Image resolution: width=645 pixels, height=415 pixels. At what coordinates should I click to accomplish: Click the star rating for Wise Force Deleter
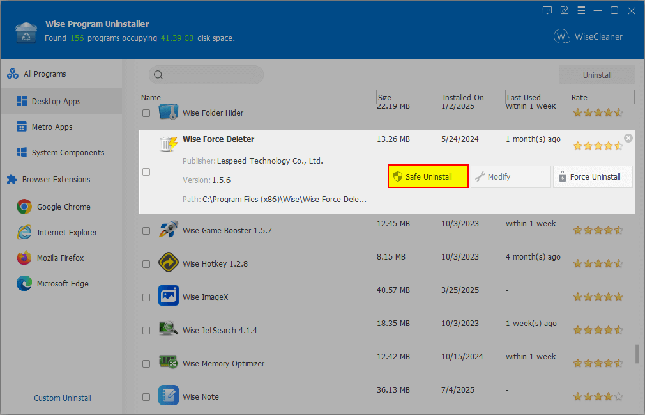tap(598, 146)
